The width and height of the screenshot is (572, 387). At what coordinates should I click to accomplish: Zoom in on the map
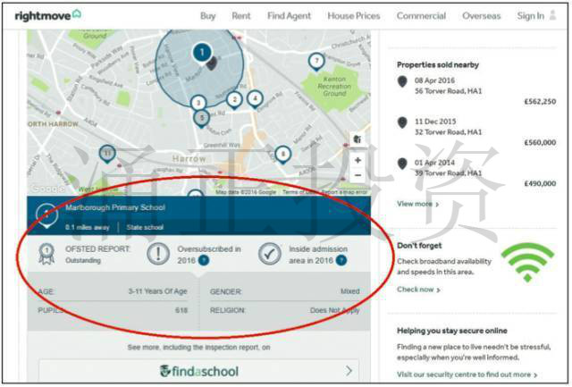(357, 160)
